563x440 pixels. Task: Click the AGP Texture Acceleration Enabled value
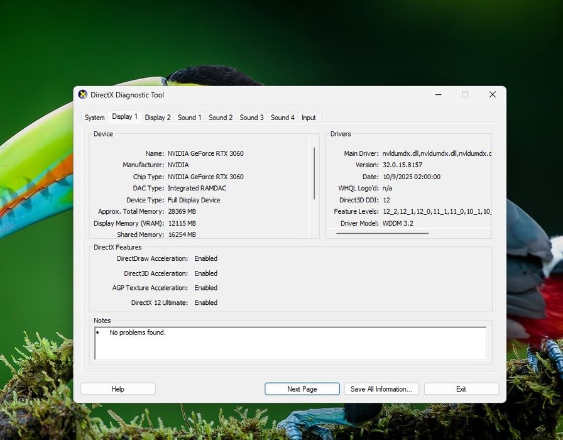(x=205, y=288)
